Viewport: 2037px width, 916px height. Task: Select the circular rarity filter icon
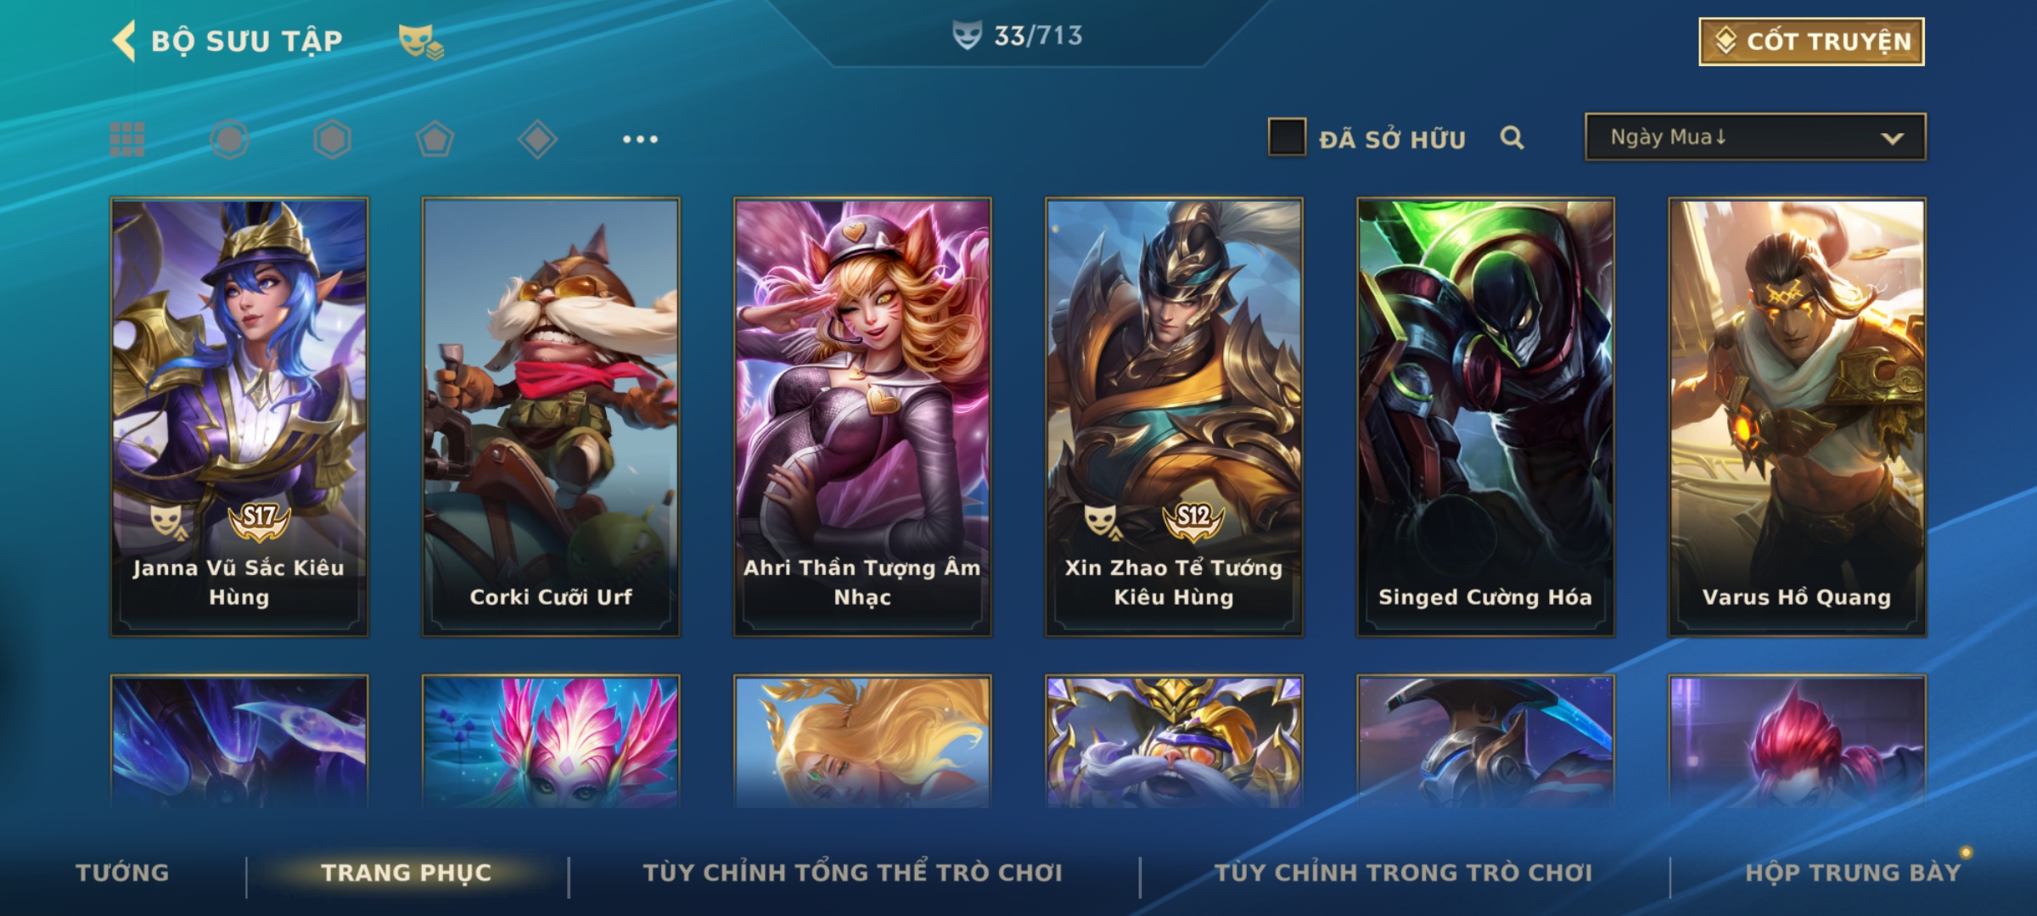point(229,139)
